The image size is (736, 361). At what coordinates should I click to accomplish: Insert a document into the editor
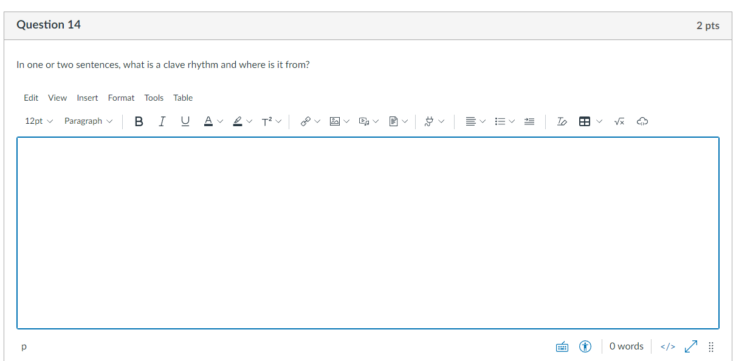(394, 121)
